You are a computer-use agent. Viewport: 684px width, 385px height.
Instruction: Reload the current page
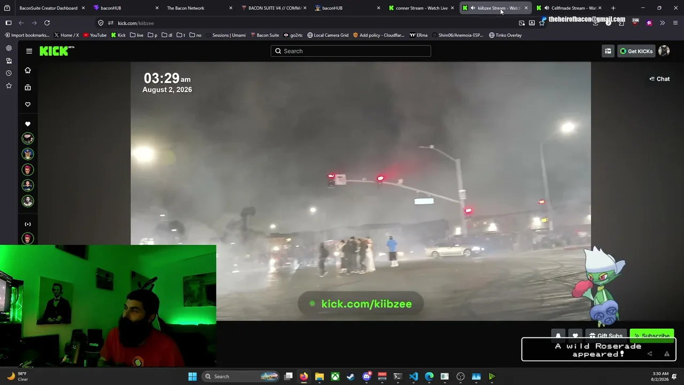(x=47, y=23)
